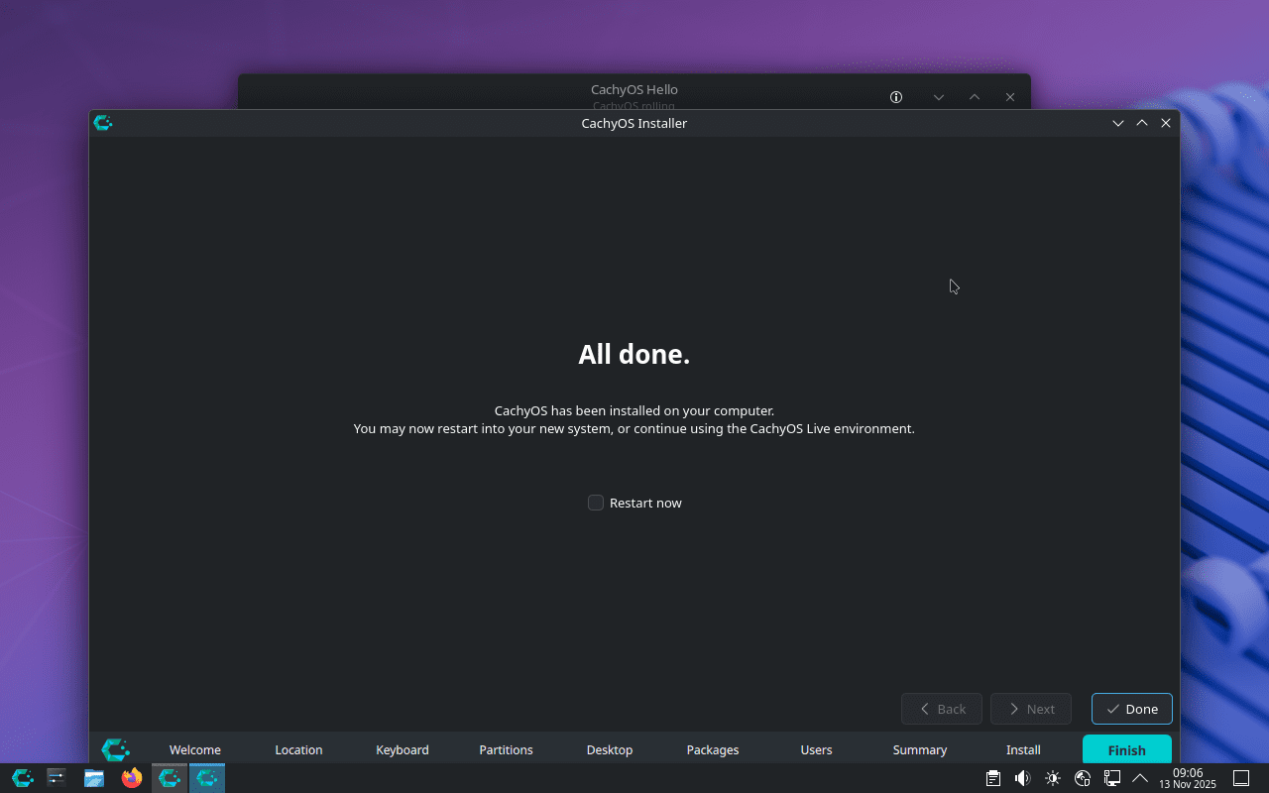Viewport: 1269px width, 793px height.
Task: Open the display configuration tray icon
Action: click(1110, 778)
